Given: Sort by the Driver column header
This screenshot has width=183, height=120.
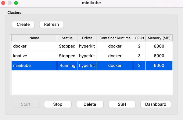Looking at the screenshot, I should [87, 38].
